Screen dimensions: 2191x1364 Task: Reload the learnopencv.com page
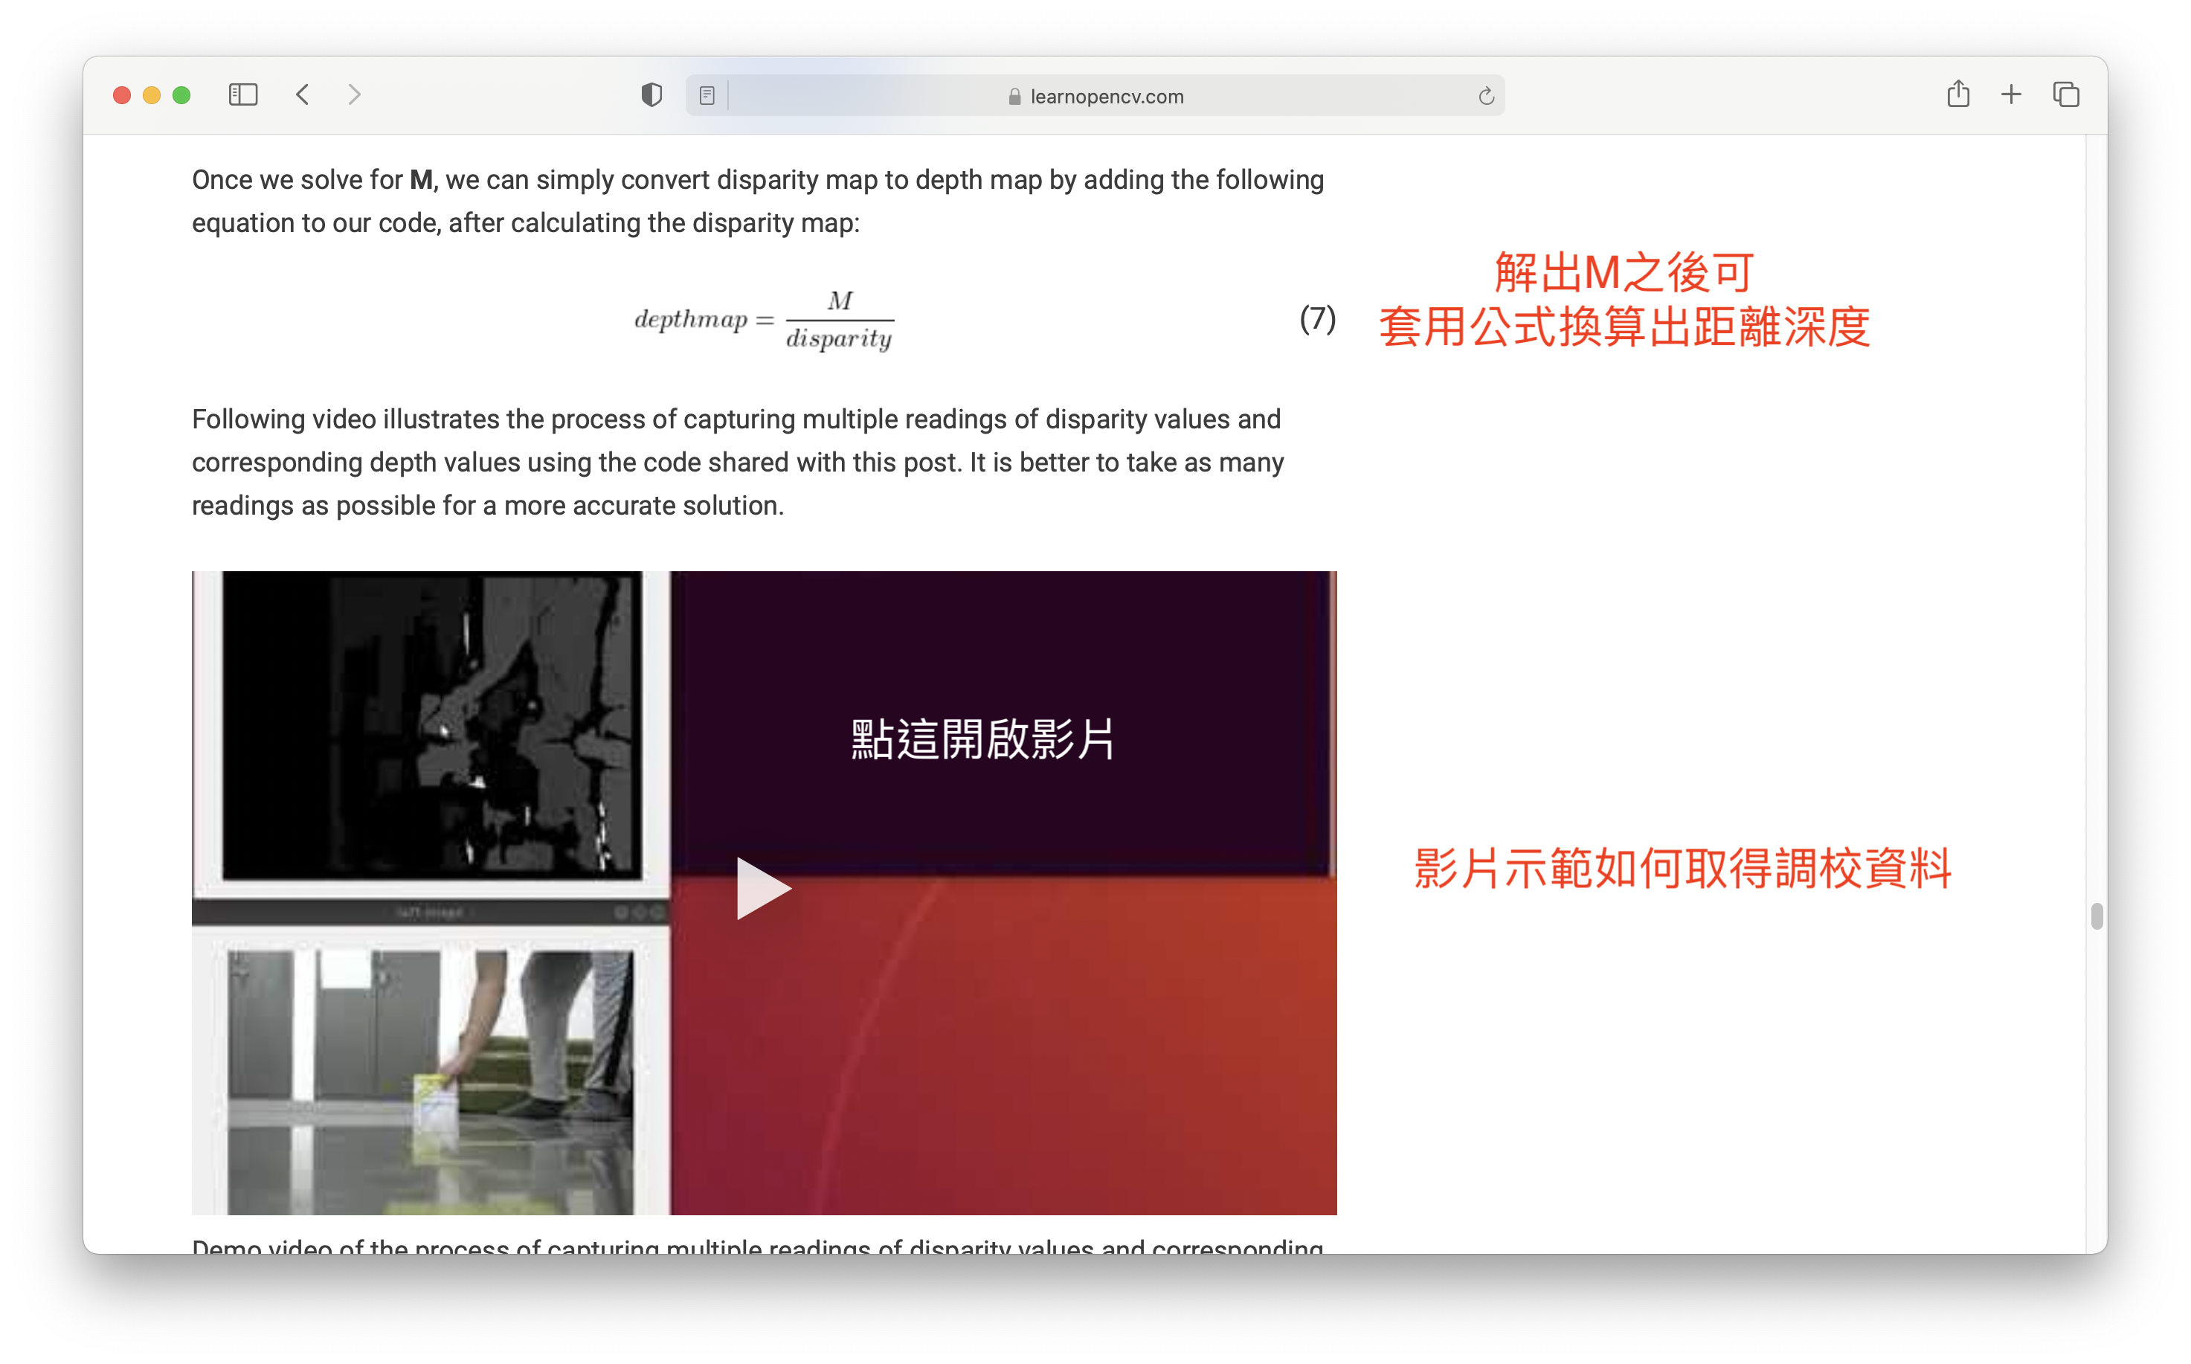(1486, 96)
